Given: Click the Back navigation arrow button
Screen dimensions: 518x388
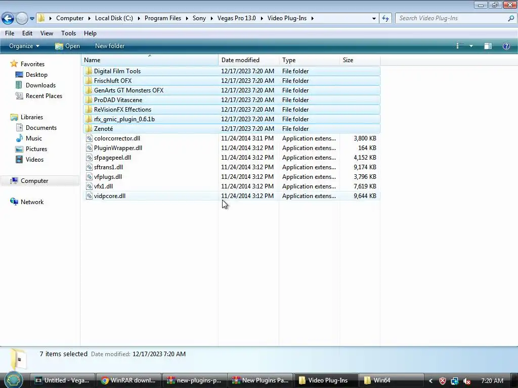Looking at the screenshot, I should (8, 18).
